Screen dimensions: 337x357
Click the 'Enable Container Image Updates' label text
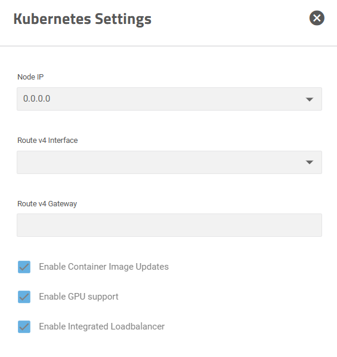pyautogui.click(x=104, y=267)
